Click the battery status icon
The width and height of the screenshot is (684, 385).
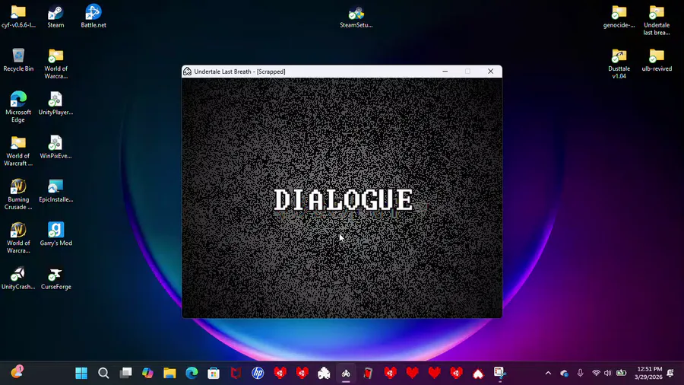pos(621,374)
